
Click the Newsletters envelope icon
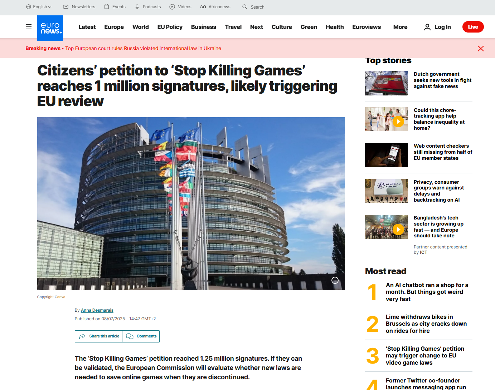click(66, 7)
